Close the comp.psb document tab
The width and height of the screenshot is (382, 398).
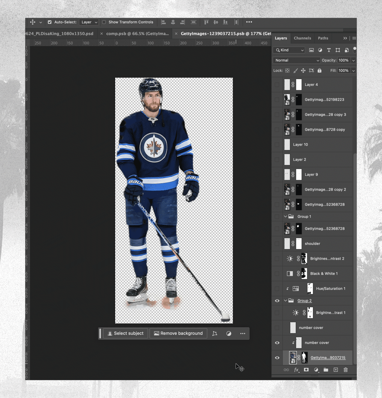click(x=102, y=34)
